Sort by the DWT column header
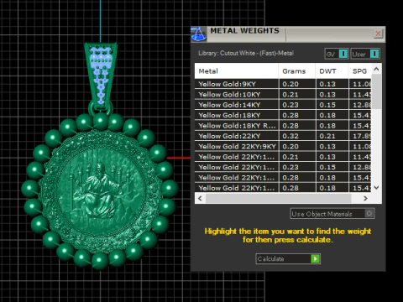This screenshot has height=302, width=403. coord(332,71)
